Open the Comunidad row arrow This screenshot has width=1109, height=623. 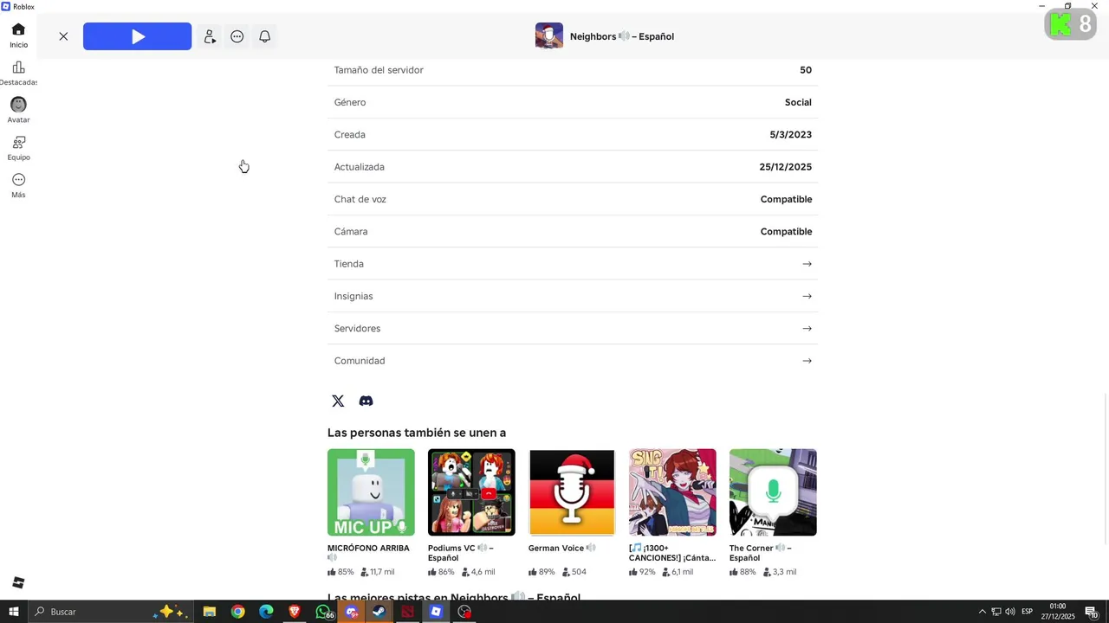[x=807, y=361]
